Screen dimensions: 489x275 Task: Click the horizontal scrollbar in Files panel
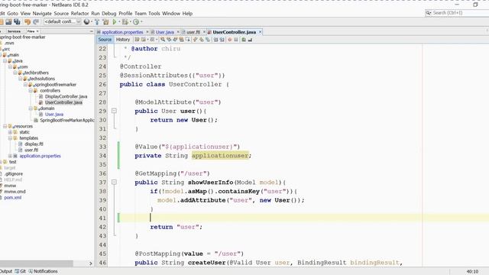point(37,264)
